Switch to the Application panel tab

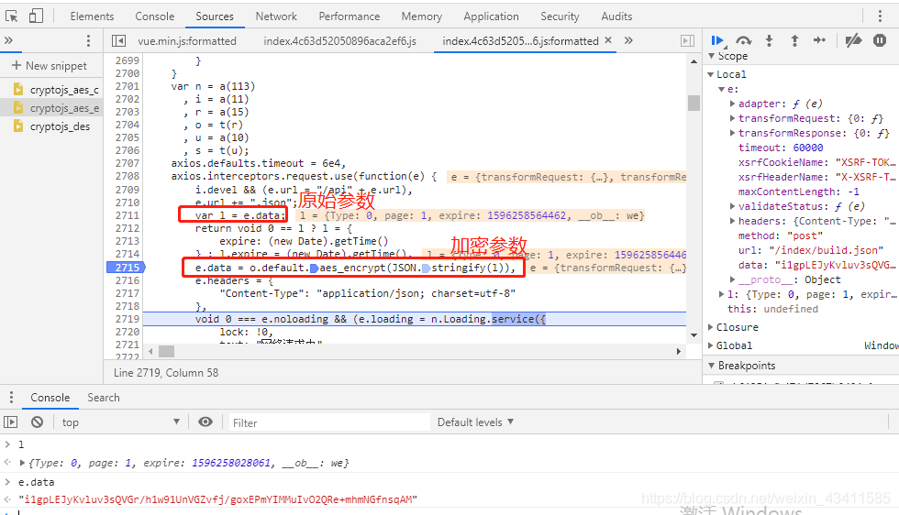click(x=492, y=16)
